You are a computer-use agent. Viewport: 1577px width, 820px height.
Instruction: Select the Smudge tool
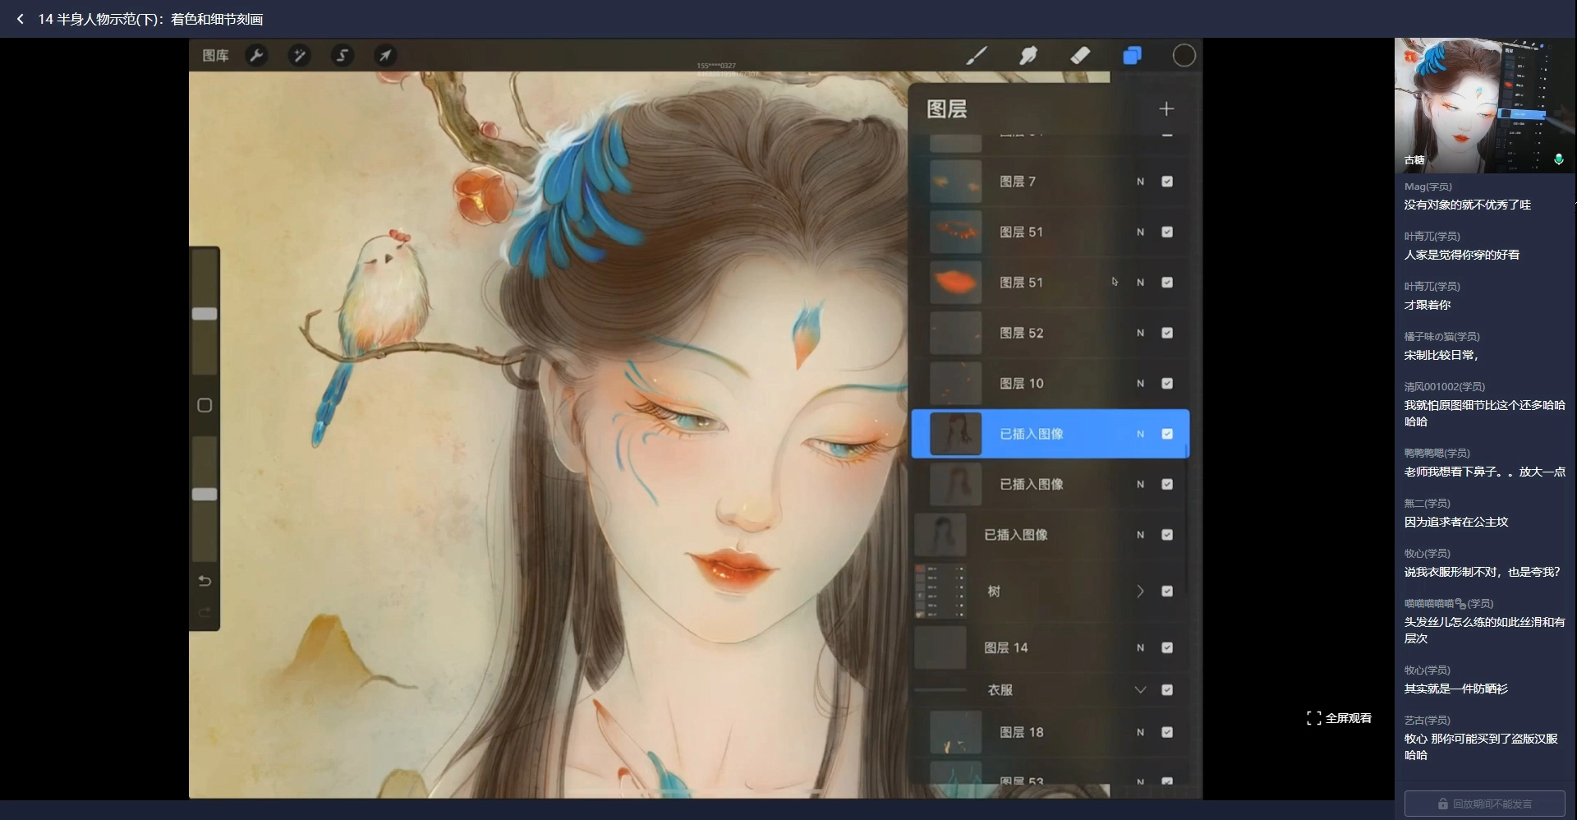coord(1028,56)
